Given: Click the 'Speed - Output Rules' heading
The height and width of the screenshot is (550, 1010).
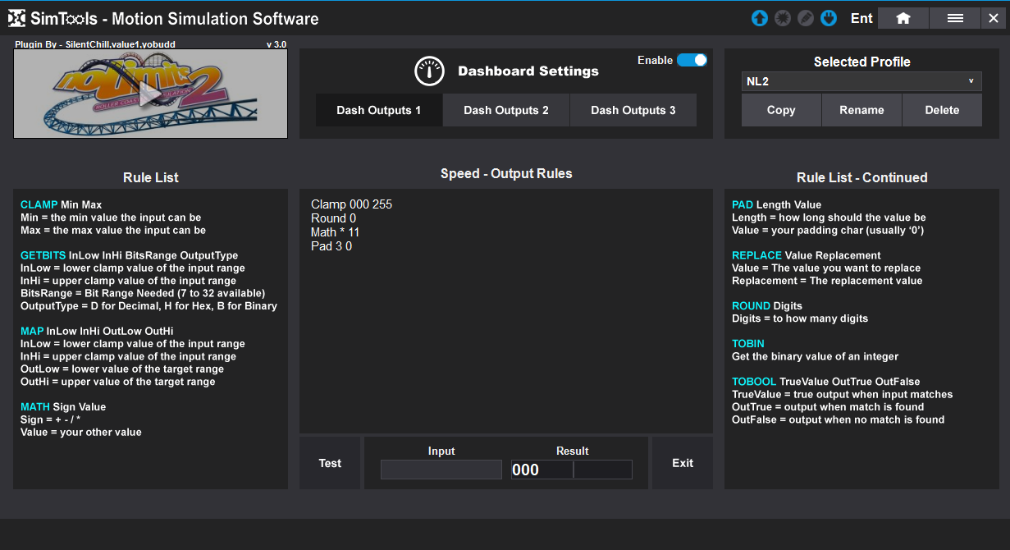Looking at the screenshot, I should (506, 173).
